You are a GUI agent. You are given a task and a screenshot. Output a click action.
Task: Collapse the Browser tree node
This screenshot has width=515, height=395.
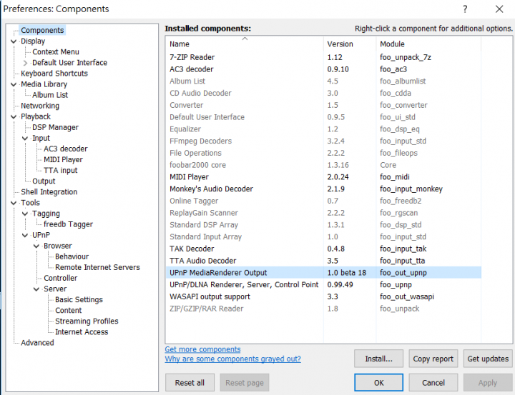(36, 246)
